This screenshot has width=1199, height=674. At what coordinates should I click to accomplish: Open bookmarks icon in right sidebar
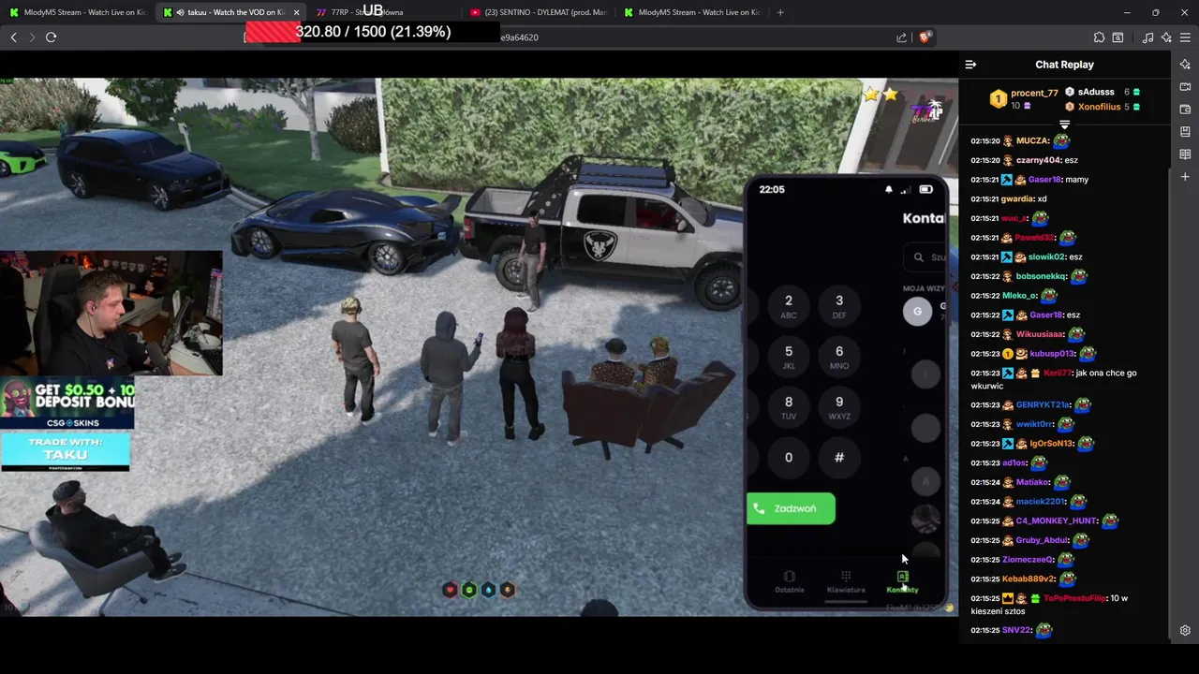[1185, 132]
